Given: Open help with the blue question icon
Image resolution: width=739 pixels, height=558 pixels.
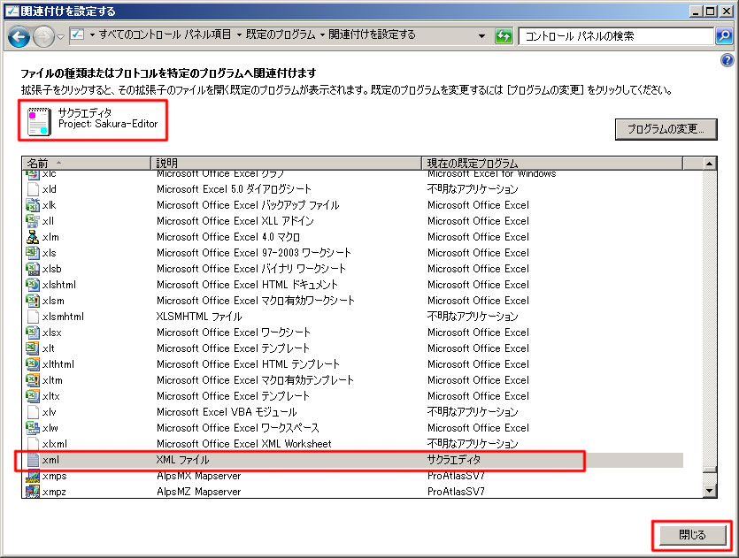Looking at the screenshot, I should pos(727,60).
